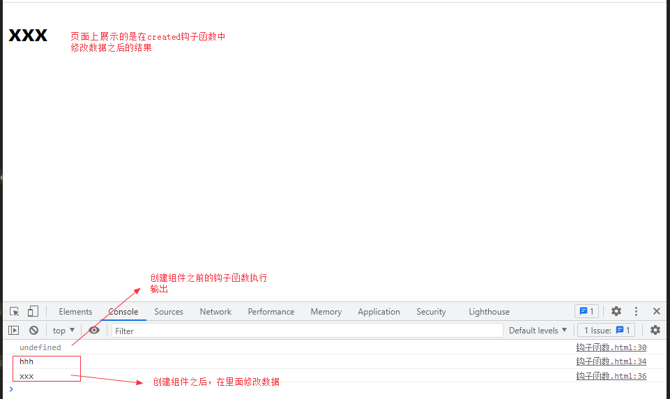Toggle the device toolbar icon
The image size is (670, 399).
pos(33,311)
